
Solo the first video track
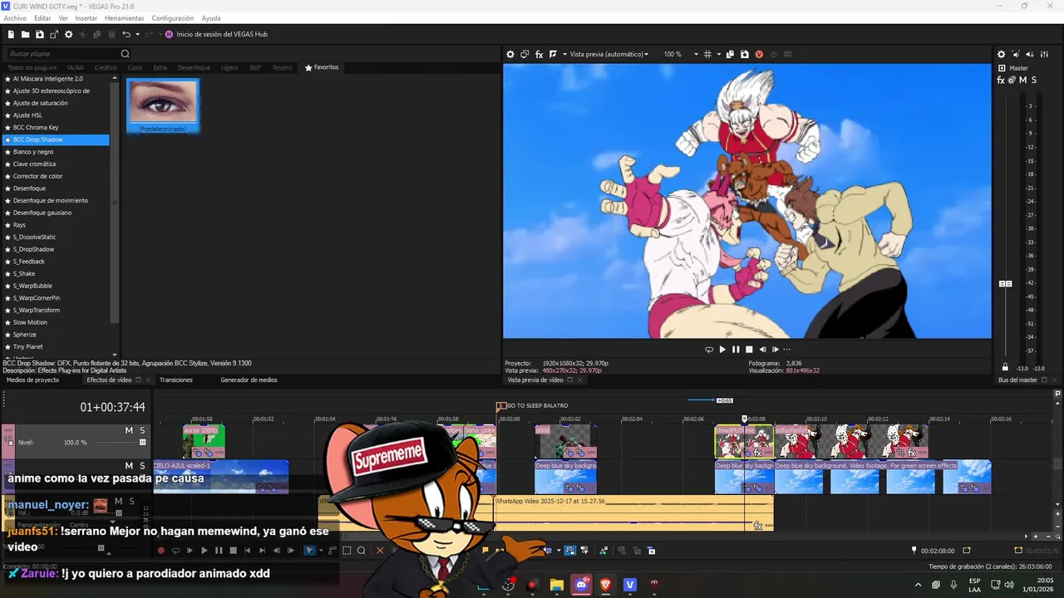pos(142,430)
